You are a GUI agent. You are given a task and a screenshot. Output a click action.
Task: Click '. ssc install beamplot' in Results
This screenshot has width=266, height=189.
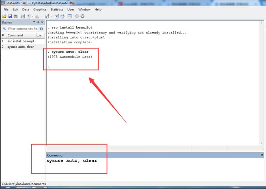click(x=70, y=28)
